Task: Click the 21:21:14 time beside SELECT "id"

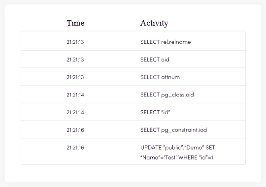Action: pos(75,112)
